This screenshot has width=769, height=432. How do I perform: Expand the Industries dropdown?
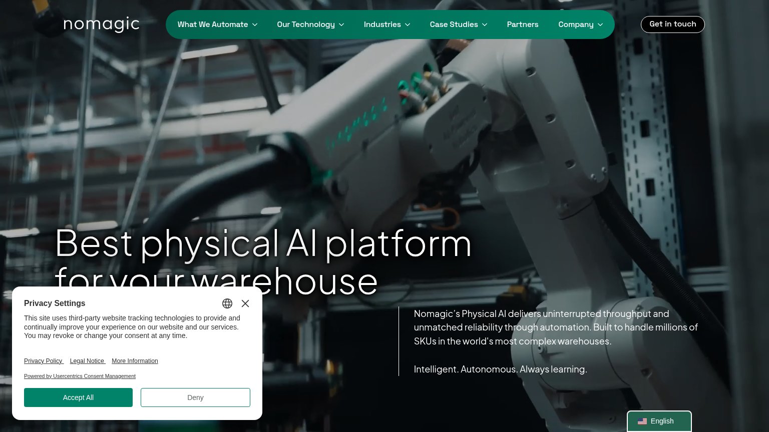pyautogui.click(x=387, y=24)
